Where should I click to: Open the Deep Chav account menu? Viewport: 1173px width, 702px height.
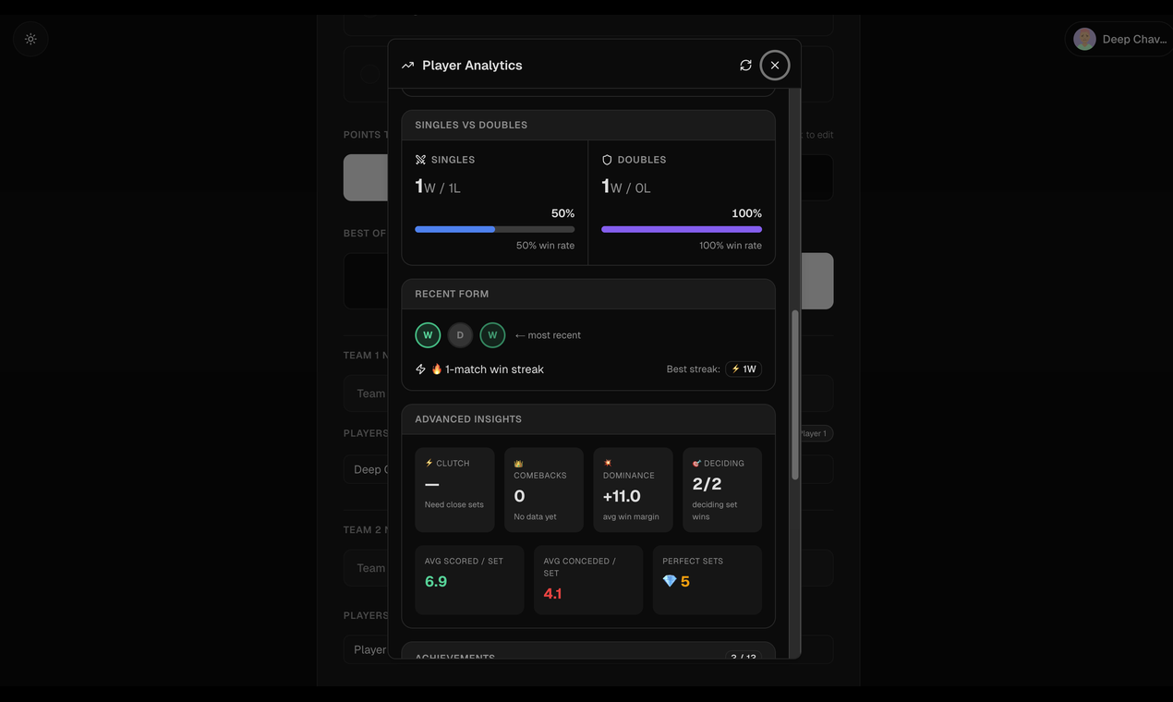point(1118,39)
